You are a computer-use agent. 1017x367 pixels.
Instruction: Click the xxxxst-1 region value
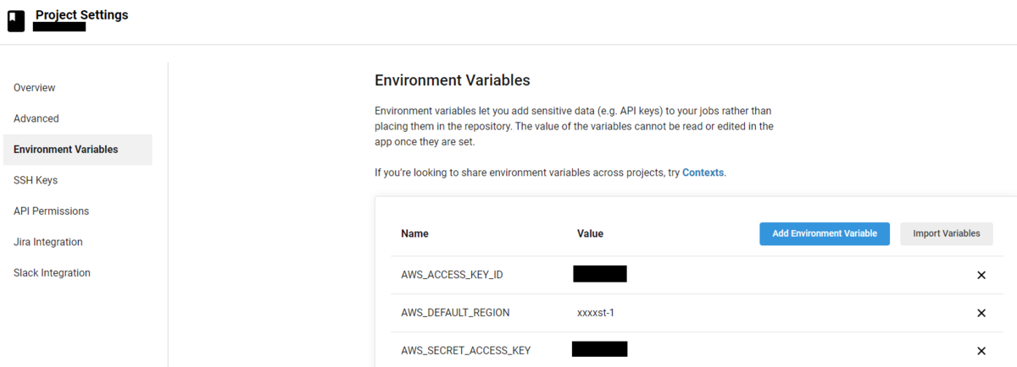coord(596,313)
